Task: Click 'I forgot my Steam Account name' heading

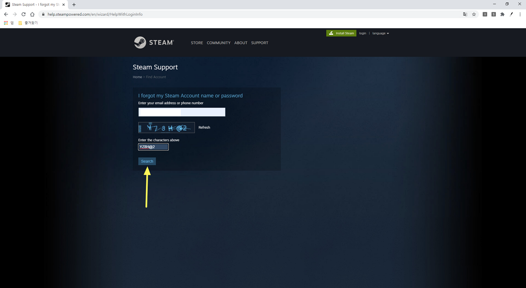Action: 190,96
